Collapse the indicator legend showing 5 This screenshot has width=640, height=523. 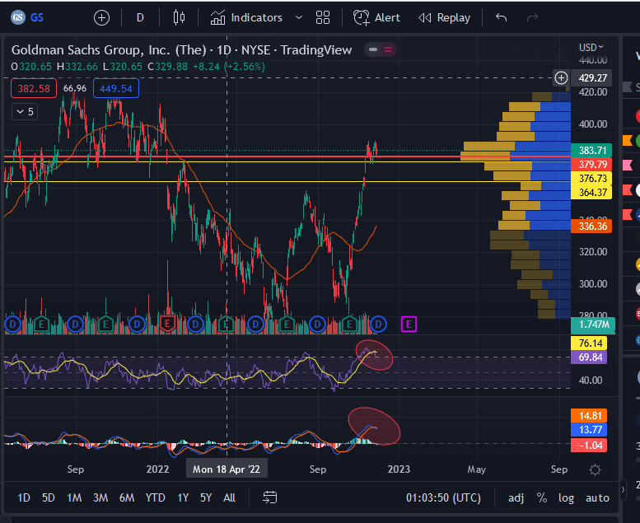coord(25,111)
